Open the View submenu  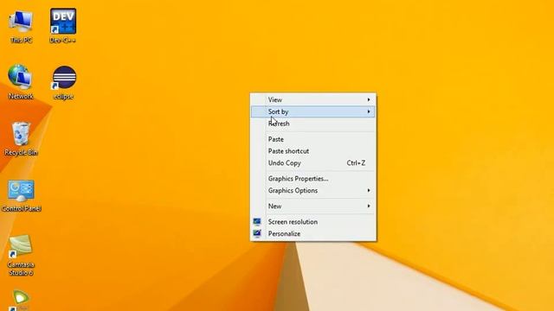pyautogui.click(x=313, y=100)
